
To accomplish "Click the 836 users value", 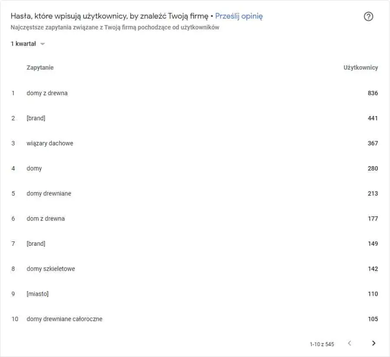I will click(x=373, y=93).
